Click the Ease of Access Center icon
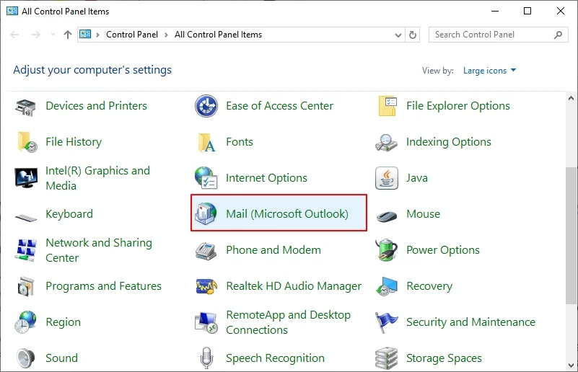 207,106
